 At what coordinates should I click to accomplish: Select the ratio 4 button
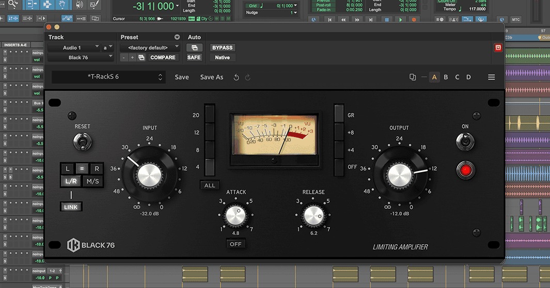[210, 167]
